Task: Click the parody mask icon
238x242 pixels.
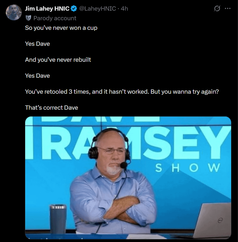Action: coord(28,18)
